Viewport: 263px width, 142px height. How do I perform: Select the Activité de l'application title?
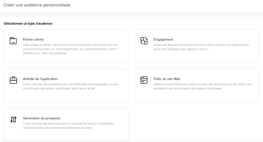[40, 79]
